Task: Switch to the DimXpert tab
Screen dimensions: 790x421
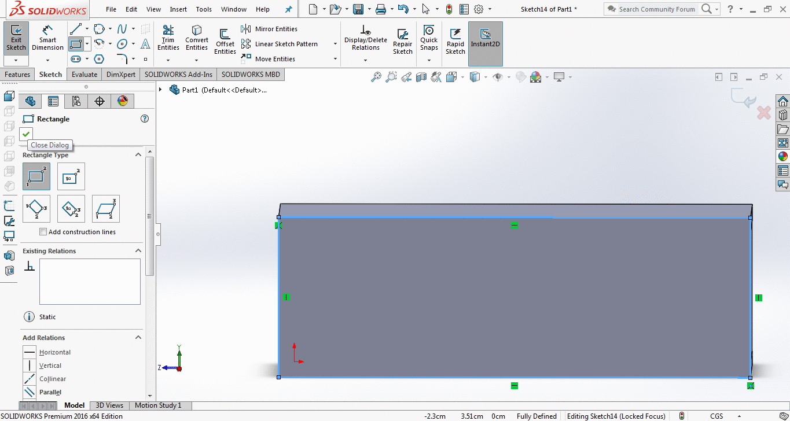Action: point(121,75)
